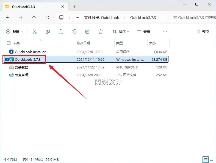Select the QuickLook-3.7.3 file name
216x163 pixels.
[x=28, y=60]
